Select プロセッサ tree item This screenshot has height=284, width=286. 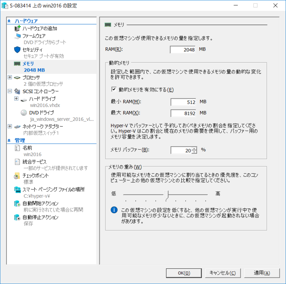(31, 77)
